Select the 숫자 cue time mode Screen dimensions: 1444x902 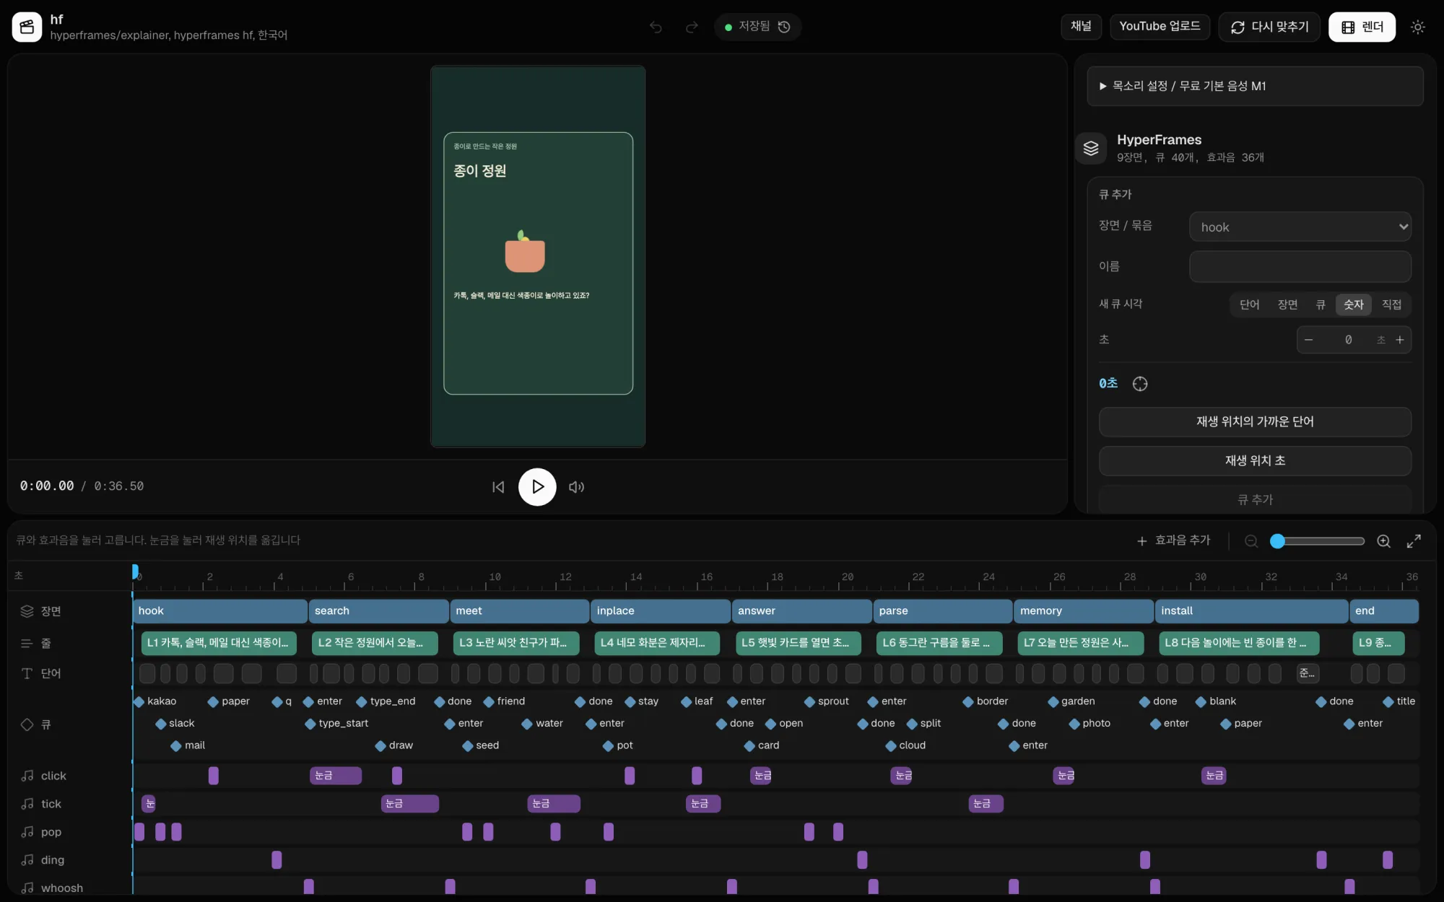1353,305
